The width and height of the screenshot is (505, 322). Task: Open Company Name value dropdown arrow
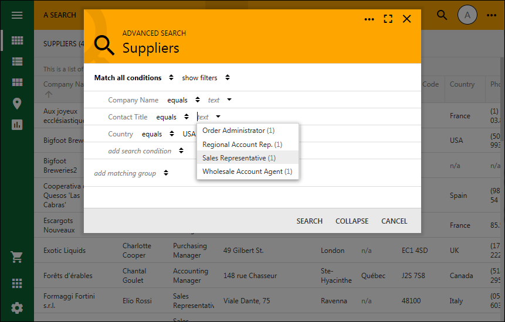(229, 100)
